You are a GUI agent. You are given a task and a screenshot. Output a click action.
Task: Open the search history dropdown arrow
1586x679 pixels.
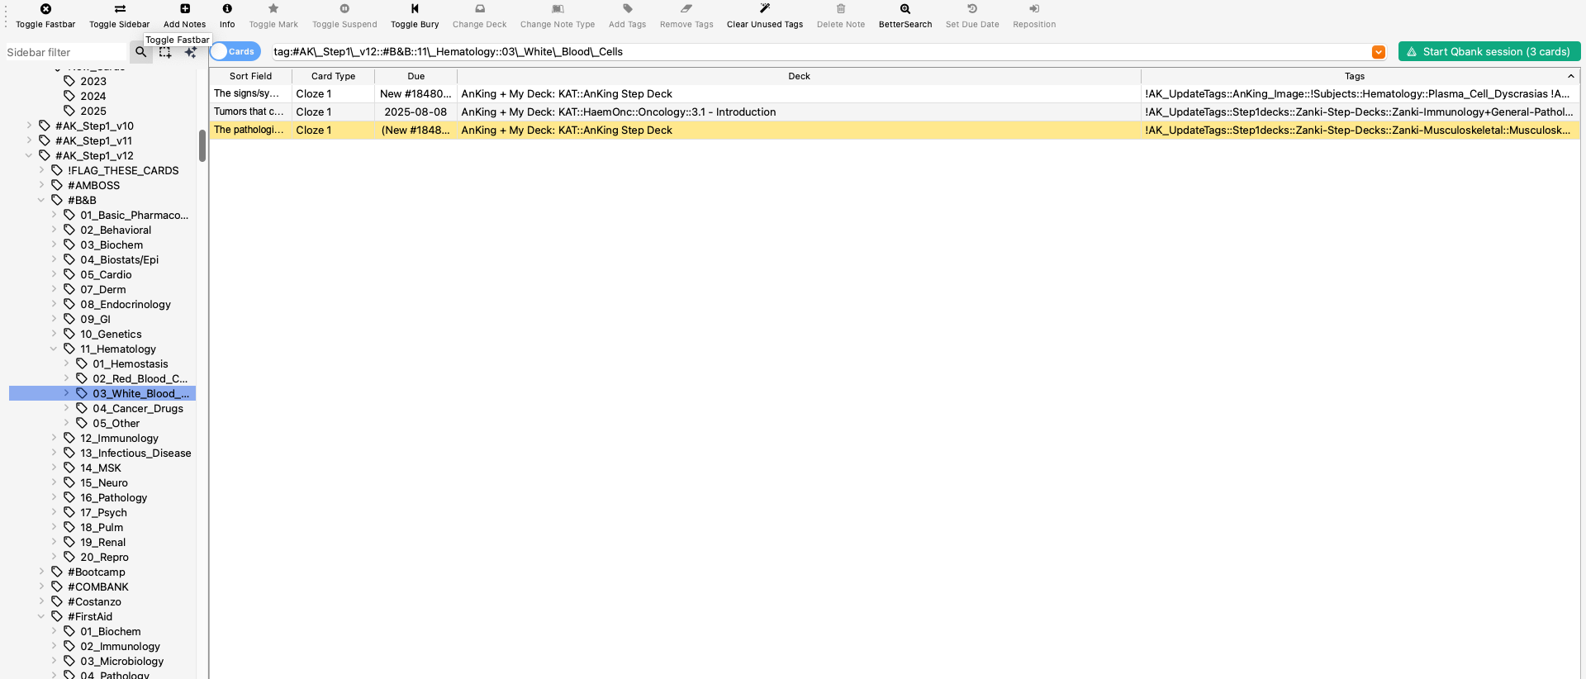point(1378,52)
